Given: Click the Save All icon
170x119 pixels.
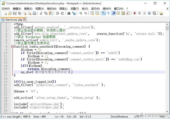Looking at the screenshot, I should pyautogui.click(x=19, y=13).
